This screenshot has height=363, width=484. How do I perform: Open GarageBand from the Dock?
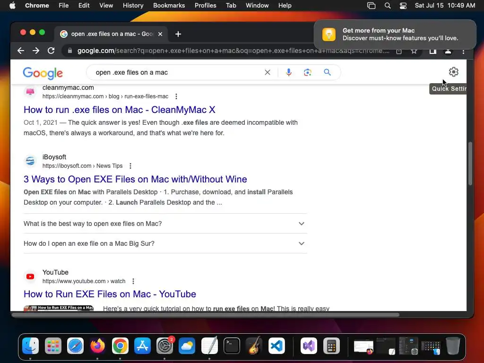pos(254,346)
